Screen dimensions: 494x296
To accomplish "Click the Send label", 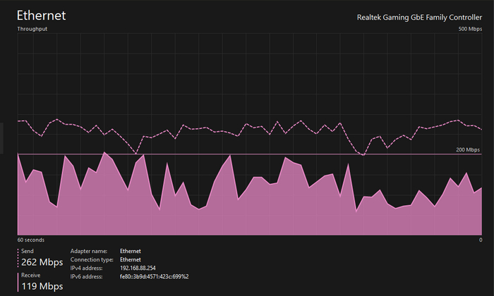I will [28, 251].
